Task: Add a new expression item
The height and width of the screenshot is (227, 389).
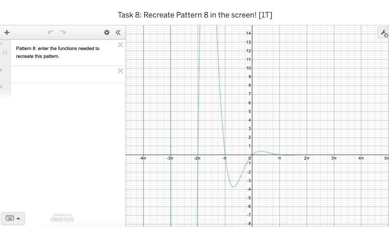Action: tap(7, 32)
